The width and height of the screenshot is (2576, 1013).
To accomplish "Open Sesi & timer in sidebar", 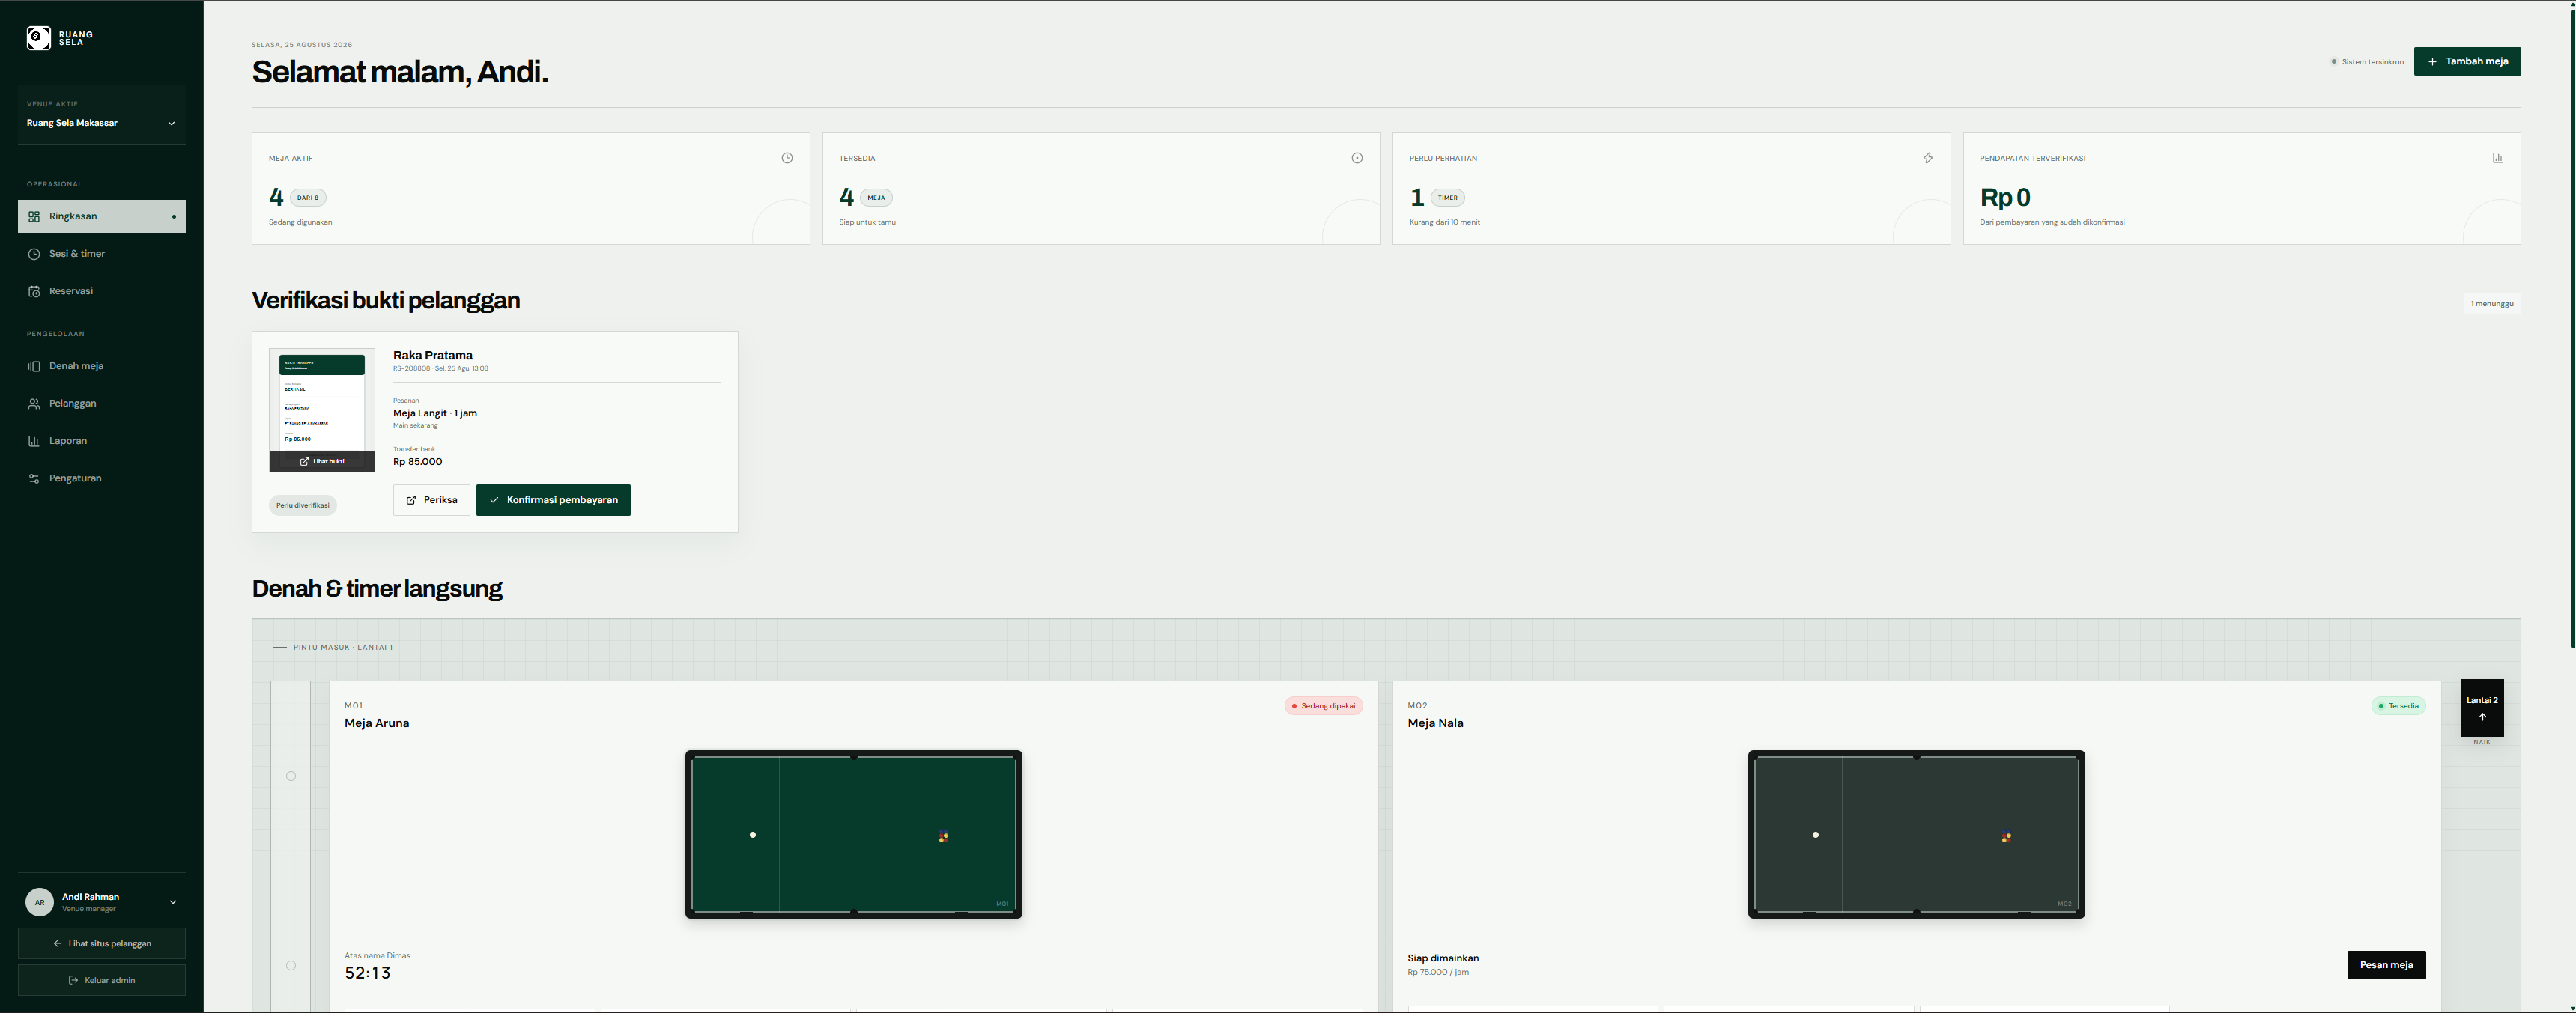I will (101, 254).
